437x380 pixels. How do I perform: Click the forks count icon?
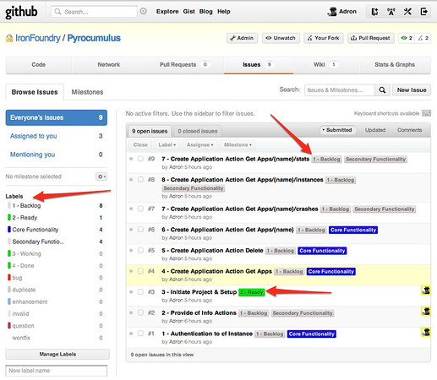click(423, 38)
